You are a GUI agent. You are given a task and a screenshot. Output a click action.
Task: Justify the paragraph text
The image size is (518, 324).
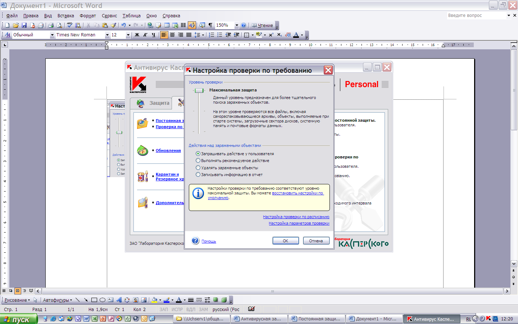coord(189,35)
